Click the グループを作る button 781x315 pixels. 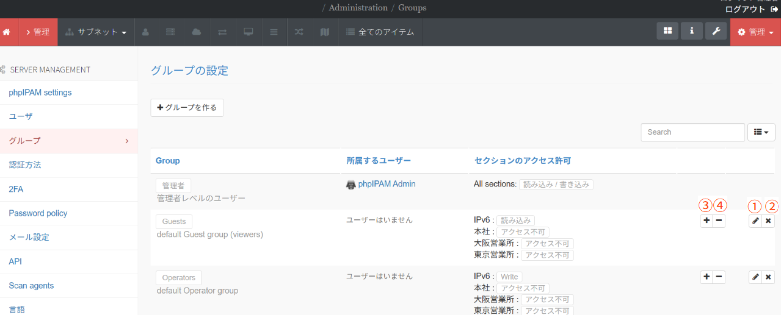coord(187,107)
